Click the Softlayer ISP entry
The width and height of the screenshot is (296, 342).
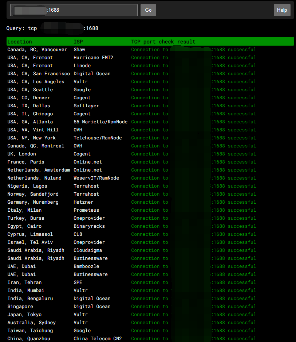pos(86,106)
